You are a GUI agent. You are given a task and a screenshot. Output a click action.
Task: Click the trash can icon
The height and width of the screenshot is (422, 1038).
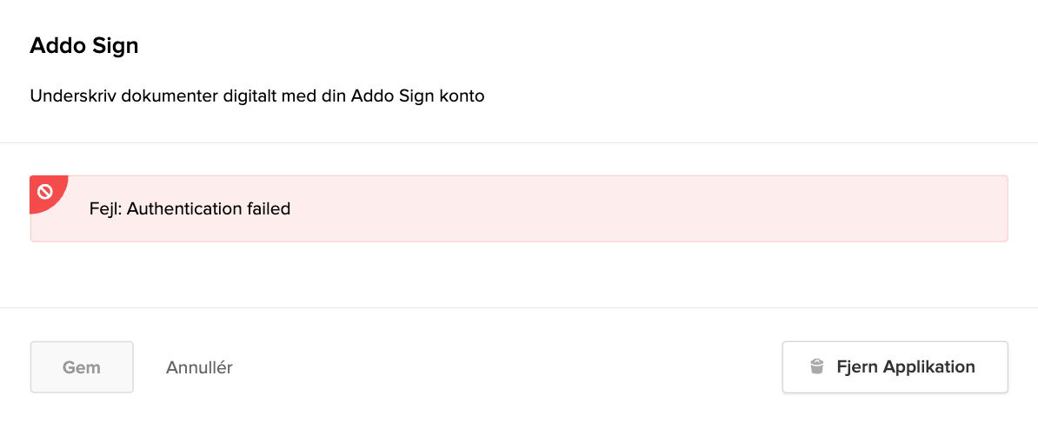point(816,366)
